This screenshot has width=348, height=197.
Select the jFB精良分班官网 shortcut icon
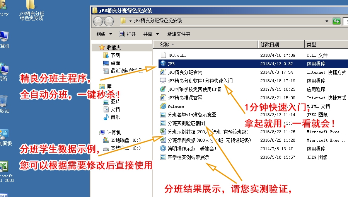click(163, 72)
